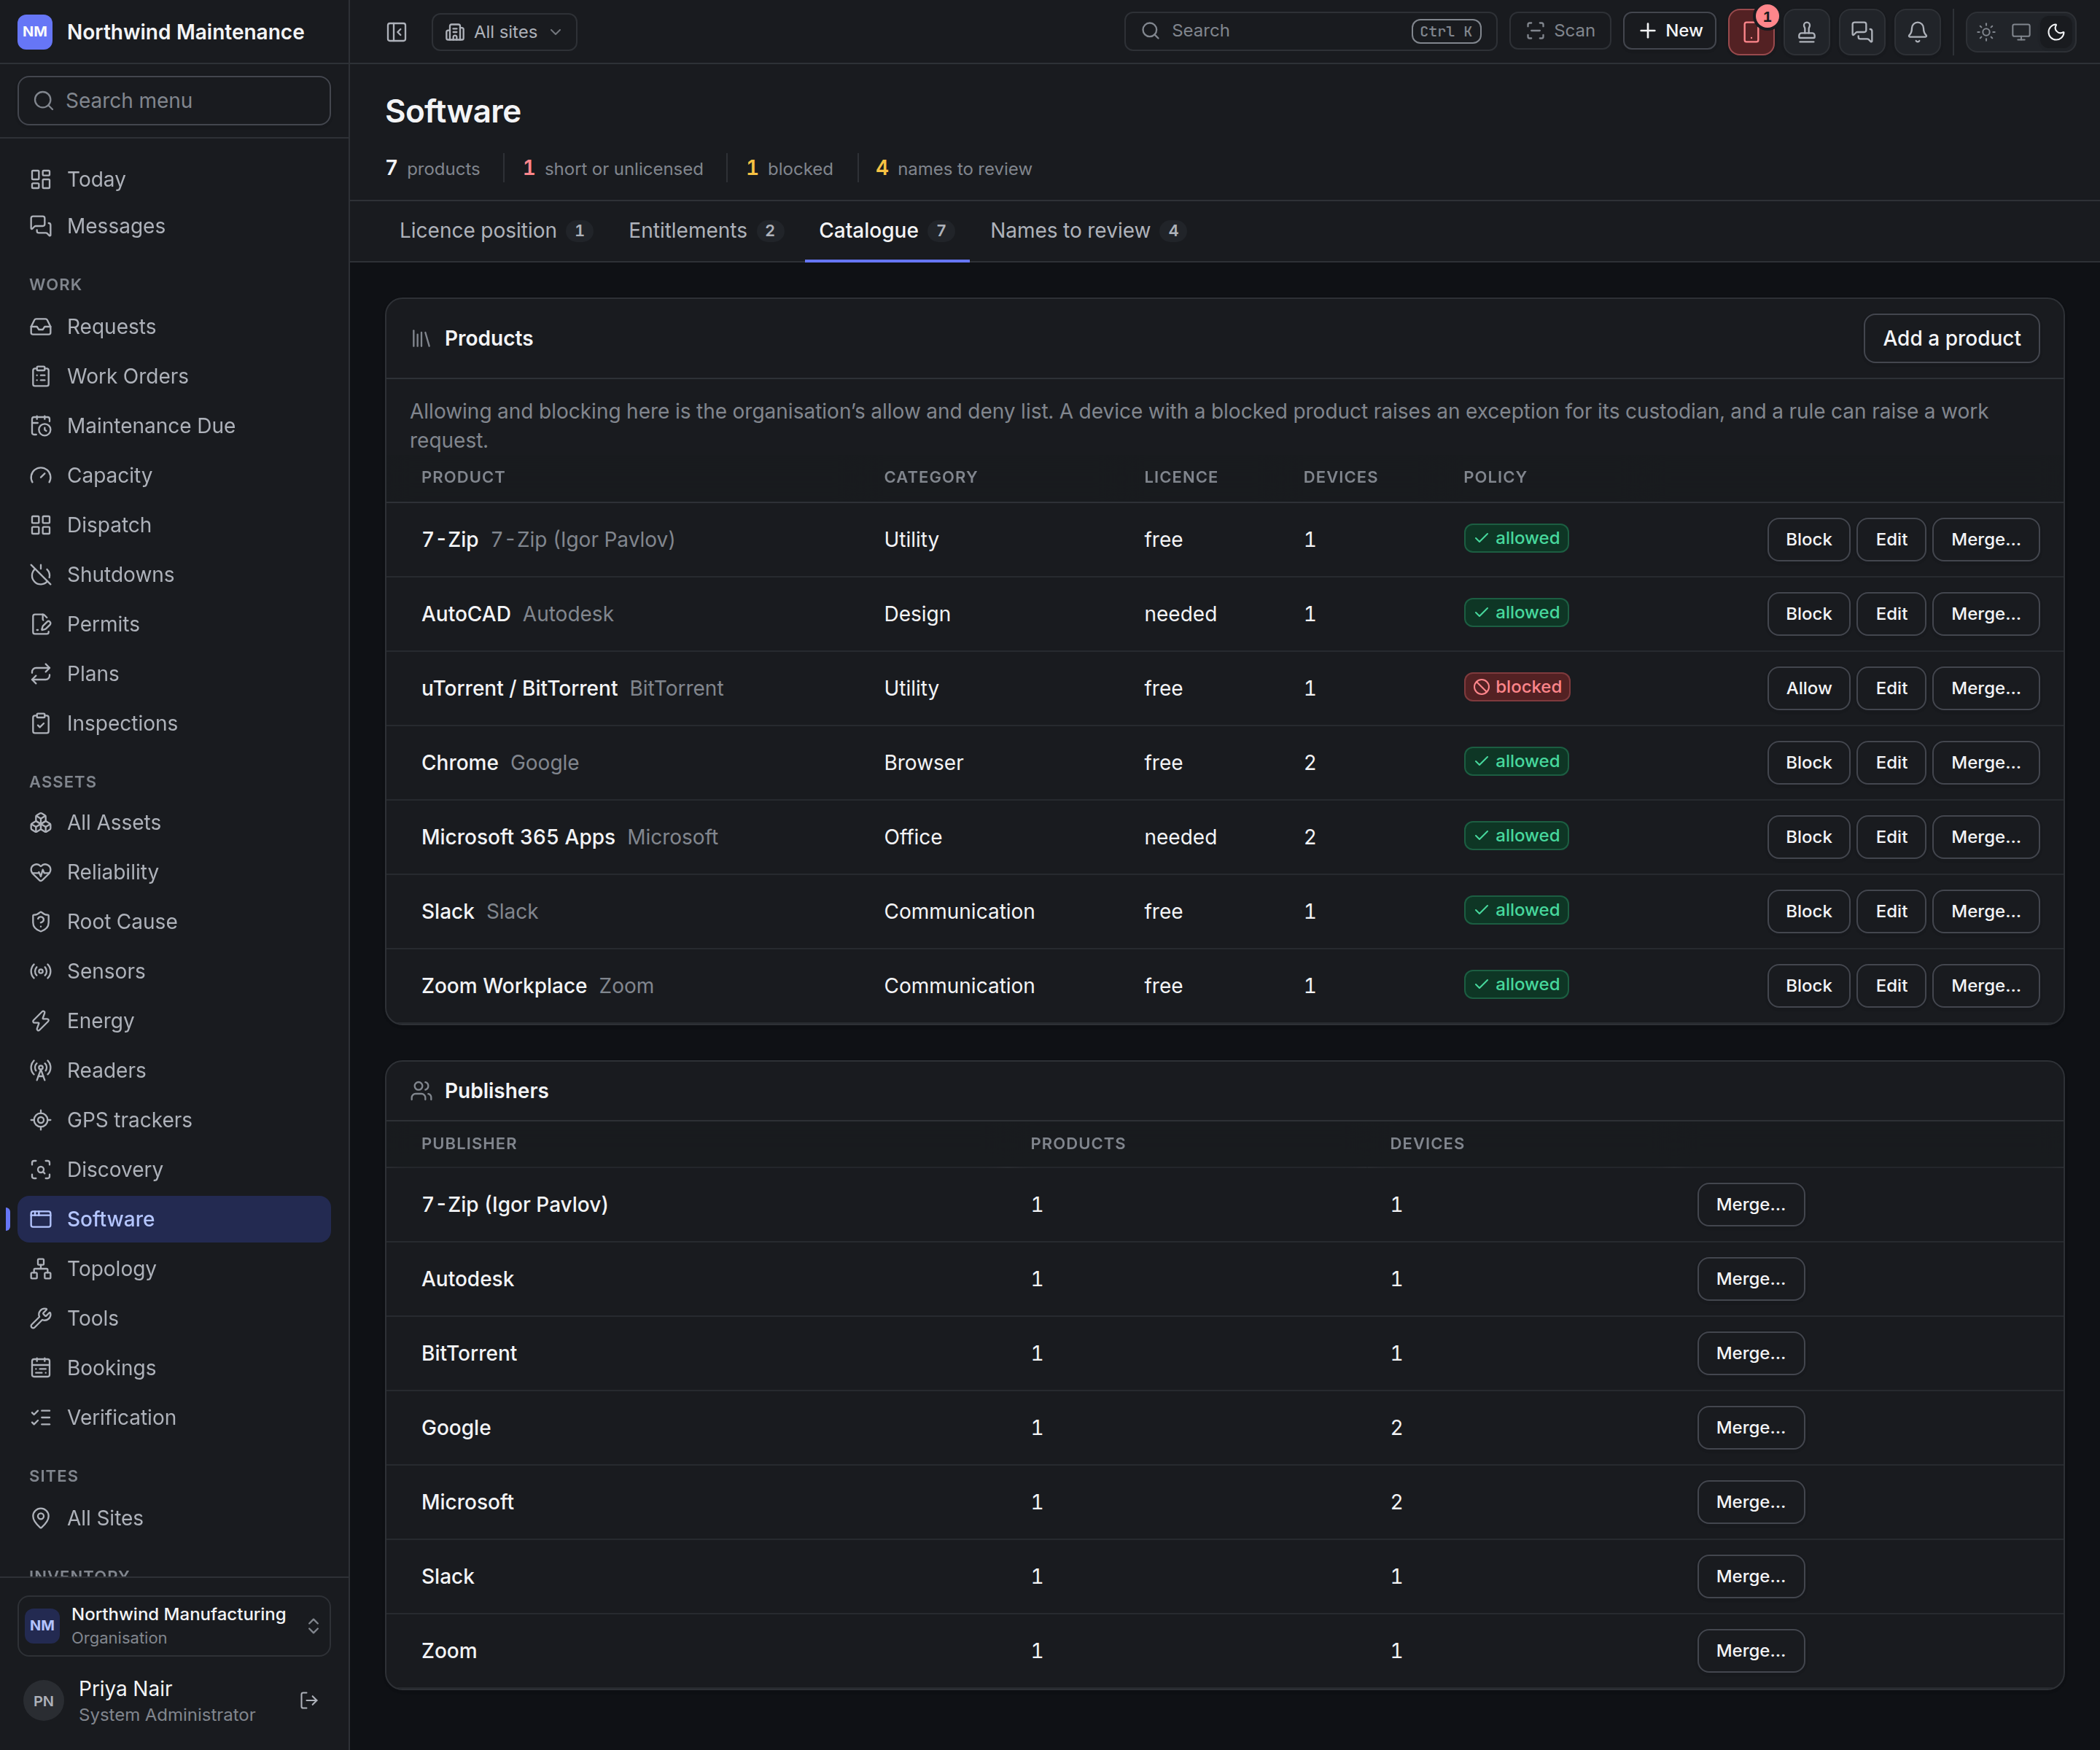Select the Catalogue tab
This screenshot has height=1750, width=2100.
tap(886, 231)
